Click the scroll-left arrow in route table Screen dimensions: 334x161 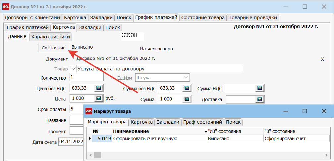coord(90,155)
